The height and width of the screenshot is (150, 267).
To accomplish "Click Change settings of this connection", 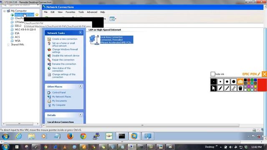I will 64,76.
